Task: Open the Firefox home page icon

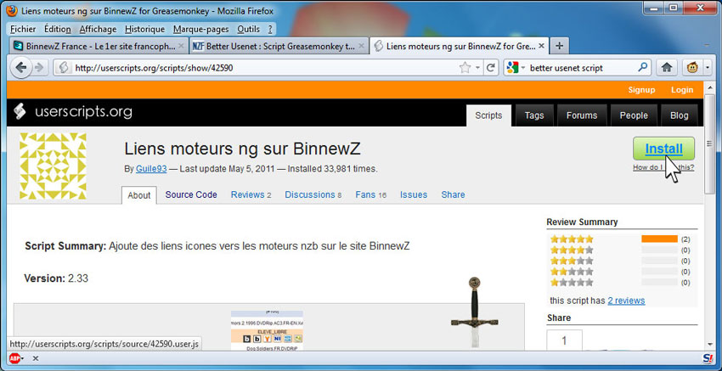Action: 666,68
